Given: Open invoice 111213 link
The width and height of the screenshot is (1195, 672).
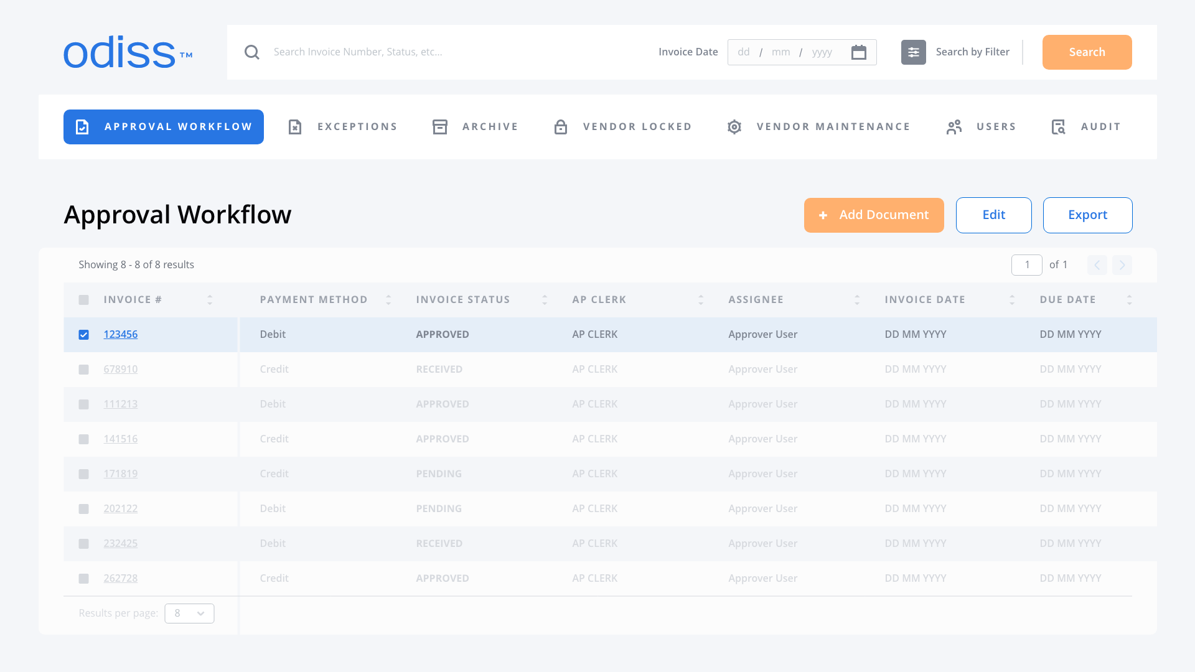Looking at the screenshot, I should (120, 404).
